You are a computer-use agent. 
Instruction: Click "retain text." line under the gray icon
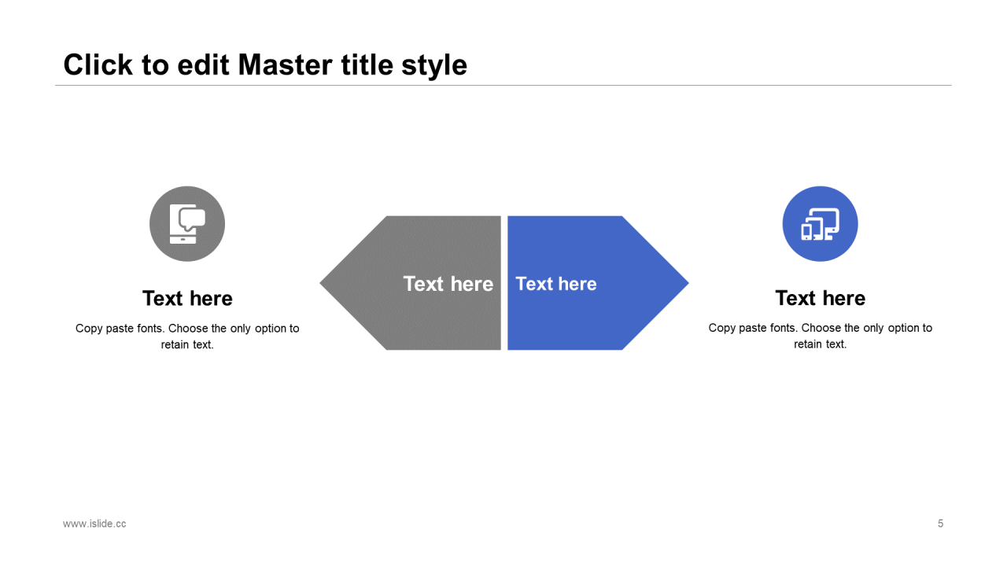[x=187, y=344]
